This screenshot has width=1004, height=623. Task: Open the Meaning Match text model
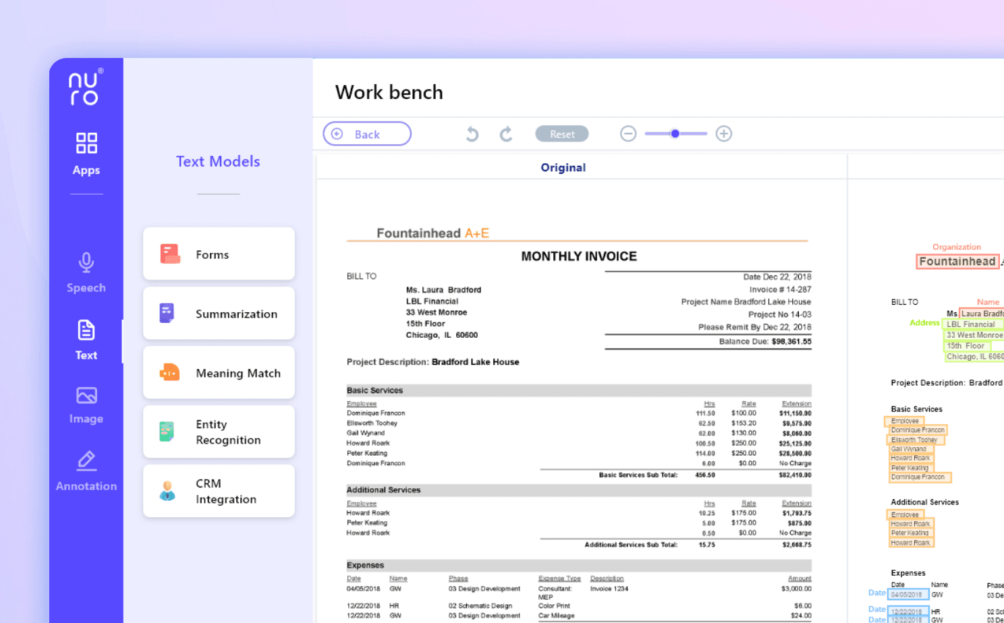pos(219,373)
